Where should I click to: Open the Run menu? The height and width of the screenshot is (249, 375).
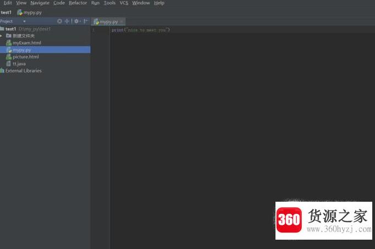tap(95, 3)
